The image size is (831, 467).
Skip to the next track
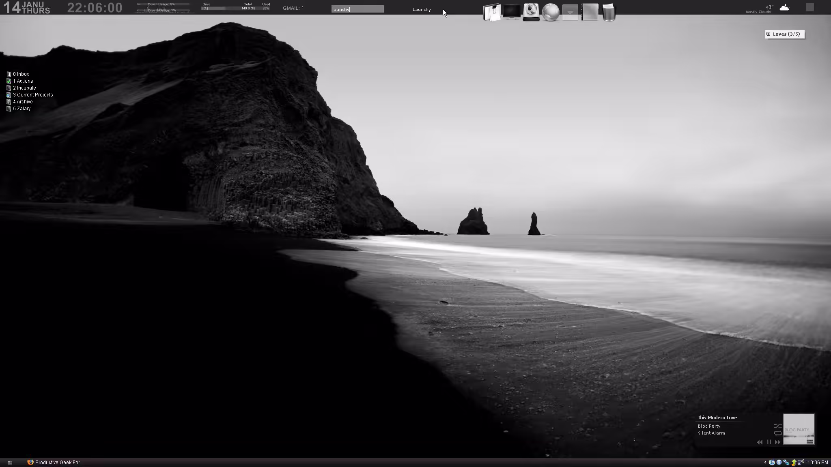777,442
